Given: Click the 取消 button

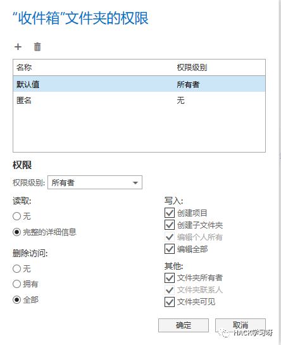Looking at the screenshot, I should (240, 325).
